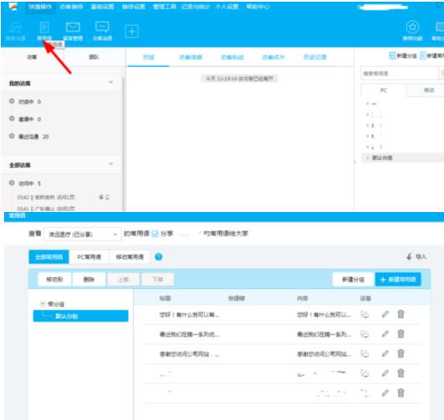The width and height of the screenshot is (444, 420).
Task: Click the 新建分组 icon in right panel
Action: click(392, 56)
